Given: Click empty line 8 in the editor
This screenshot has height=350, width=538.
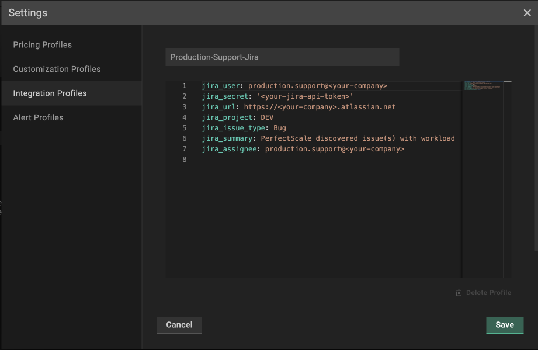Looking at the screenshot, I should [292, 160].
